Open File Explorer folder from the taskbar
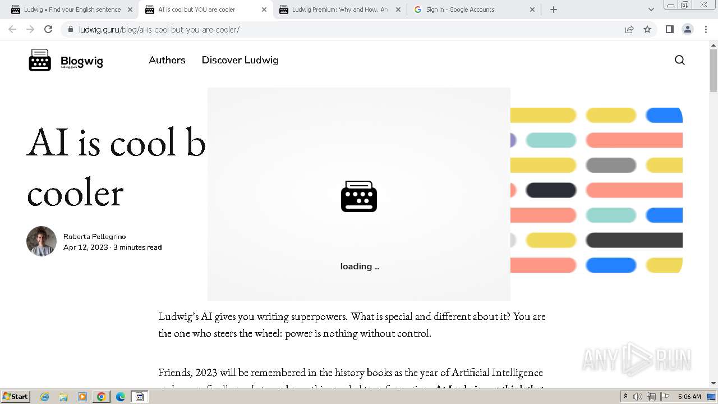The width and height of the screenshot is (718, 404). point(63,397)
